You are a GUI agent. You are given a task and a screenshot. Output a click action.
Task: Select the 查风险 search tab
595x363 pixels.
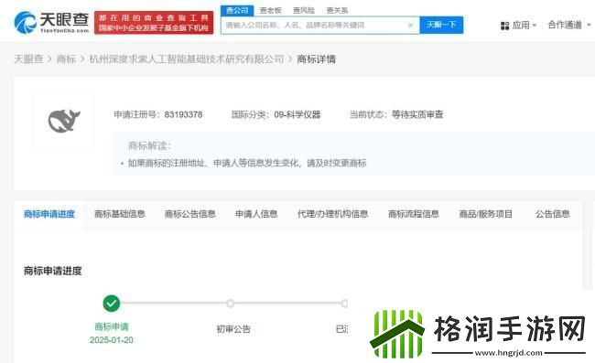[x=304, y=11]
